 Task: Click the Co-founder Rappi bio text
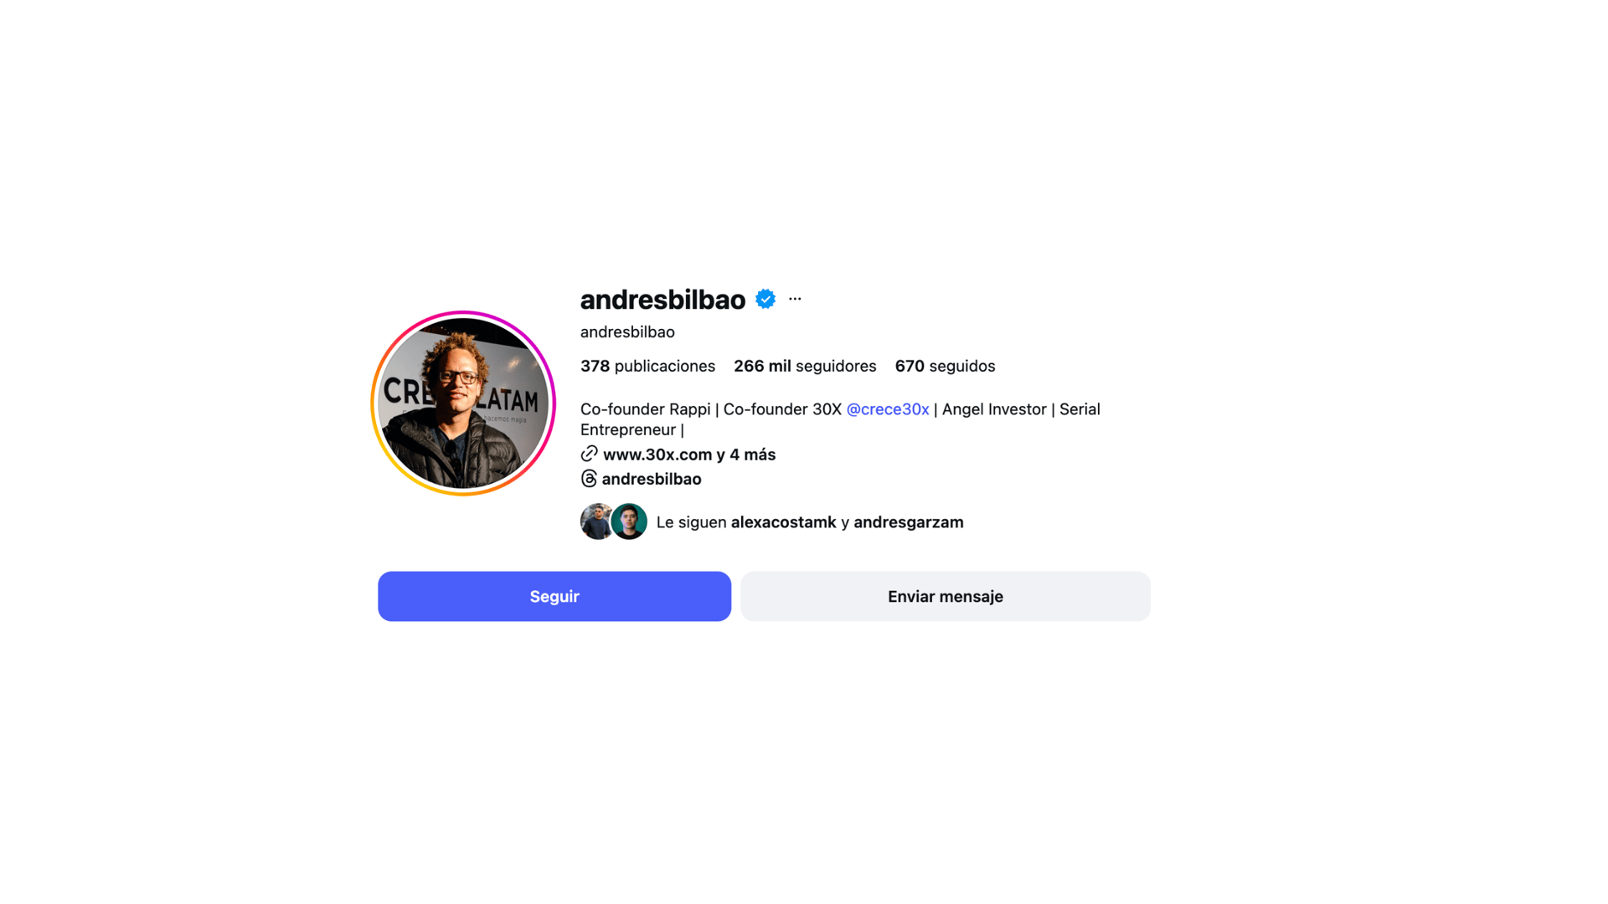[645, 409]
